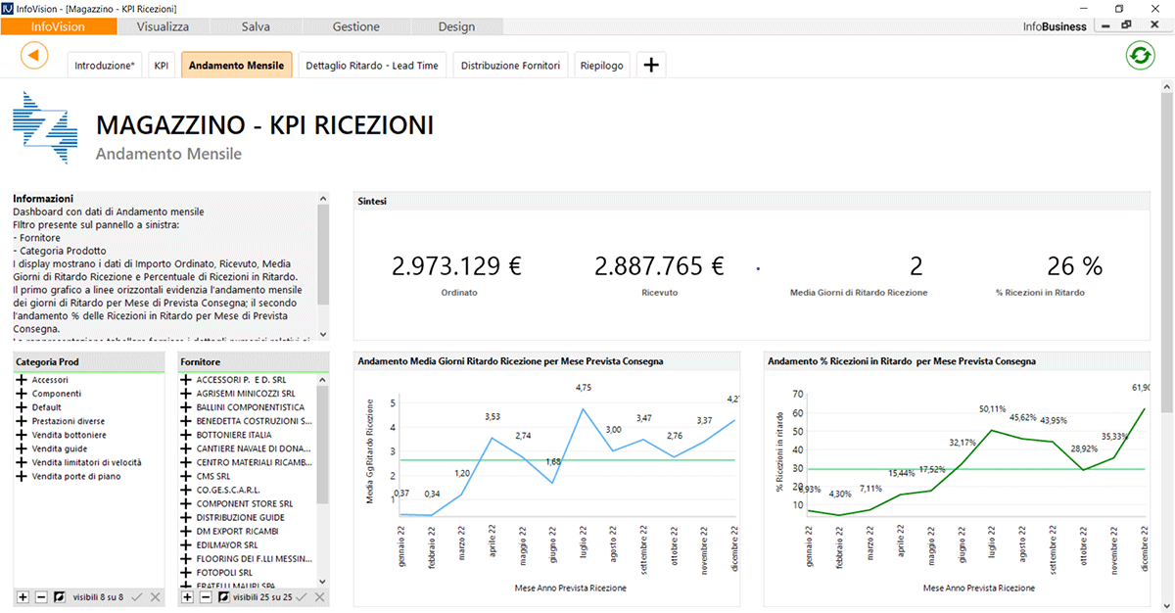Screen dimensions: 1175x613
Task: Open the Salva menu
Action: (256, 26)
